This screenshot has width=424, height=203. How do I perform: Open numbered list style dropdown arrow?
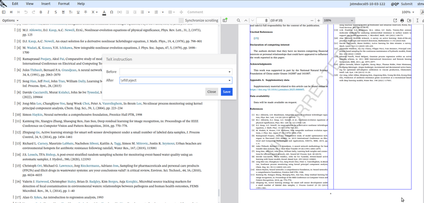(x=163, y=12)
